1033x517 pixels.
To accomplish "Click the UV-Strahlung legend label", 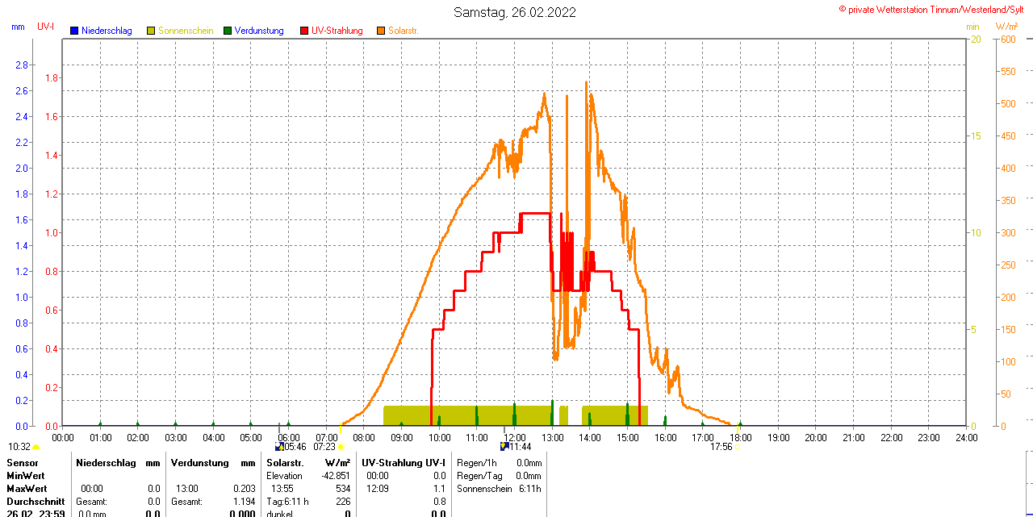I will tap(337, 31).
